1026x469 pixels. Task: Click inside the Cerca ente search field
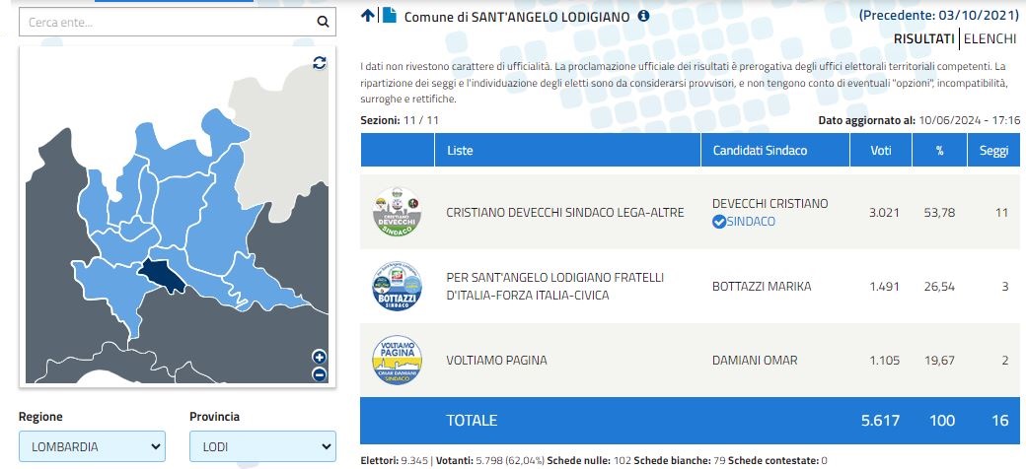(x=170, y=22)
